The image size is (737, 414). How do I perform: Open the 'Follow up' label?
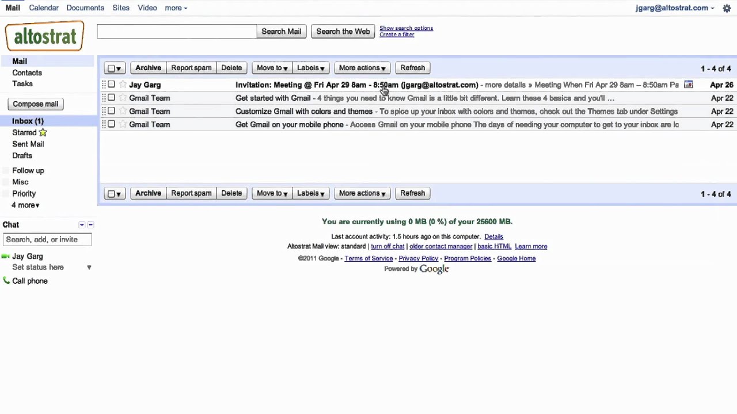(28, 171)
